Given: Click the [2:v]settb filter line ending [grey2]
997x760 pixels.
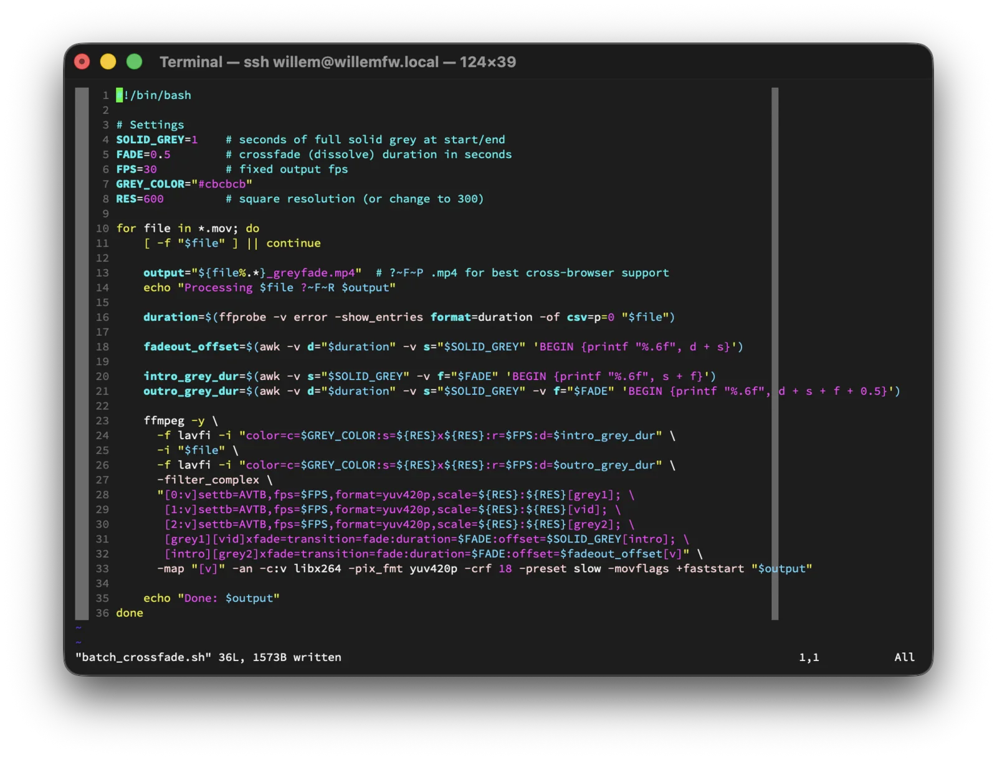Looking at the screenshot, I should coord(399,525).
